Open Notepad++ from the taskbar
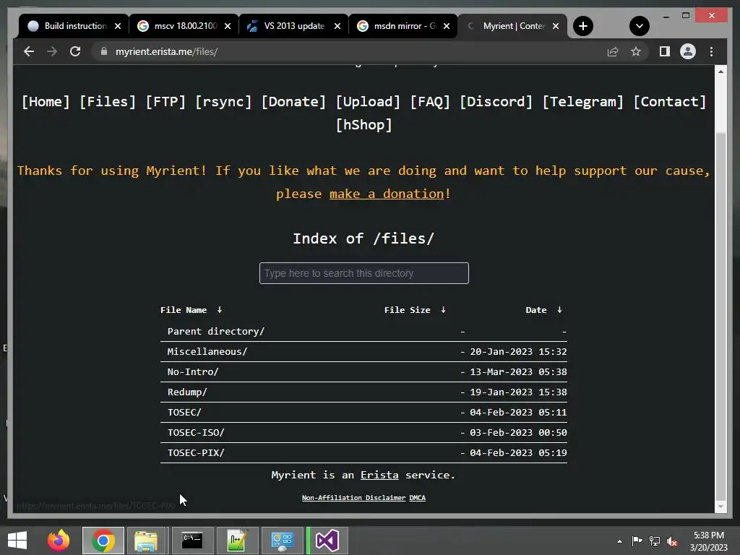This screenshot has width=740, height=555. [237, 541]
